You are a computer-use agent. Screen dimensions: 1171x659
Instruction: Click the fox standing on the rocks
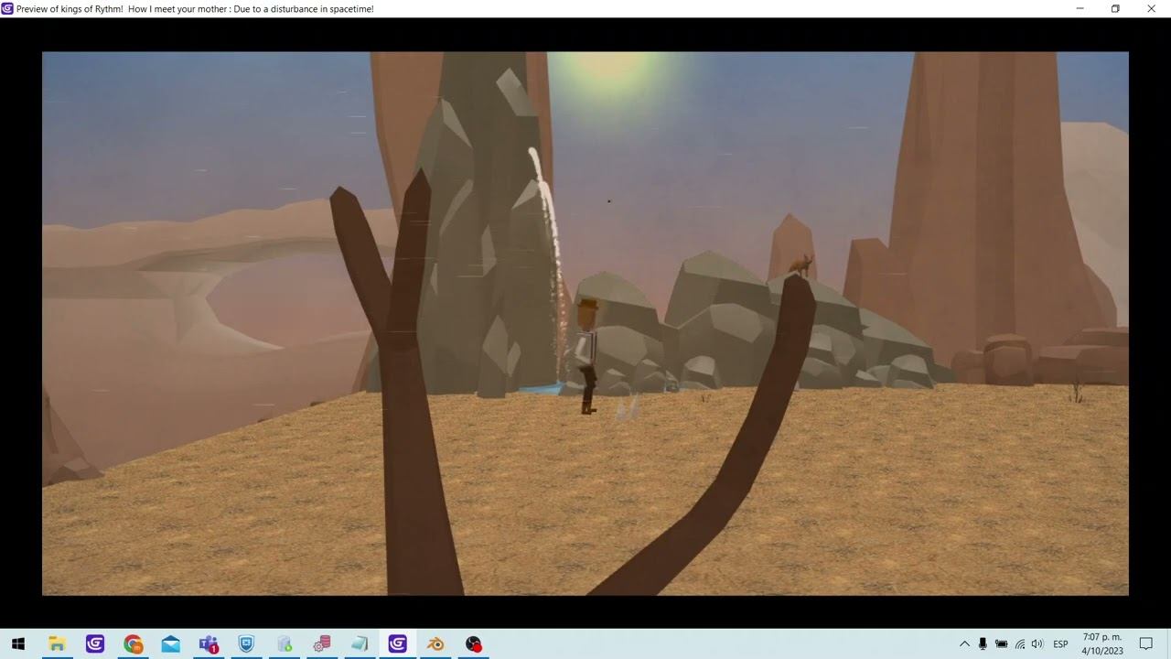pos(802,266)
